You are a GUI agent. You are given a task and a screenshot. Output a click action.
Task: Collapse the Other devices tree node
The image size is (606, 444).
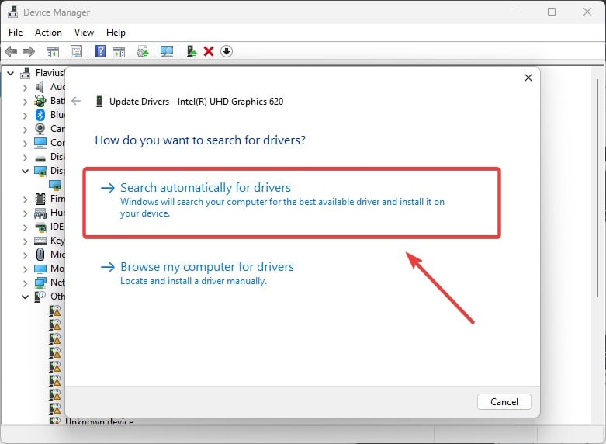coord(25,297)
